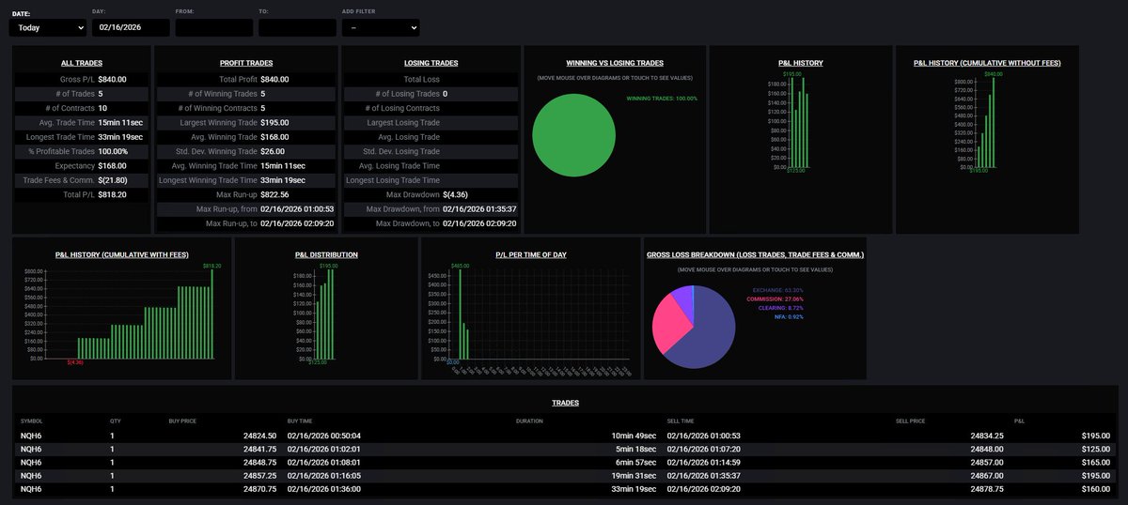Viewport: 1128px width, 505px height.
Task: Click the $465.00 bar in P/L Per Time chart
Action: coord(459,315)
